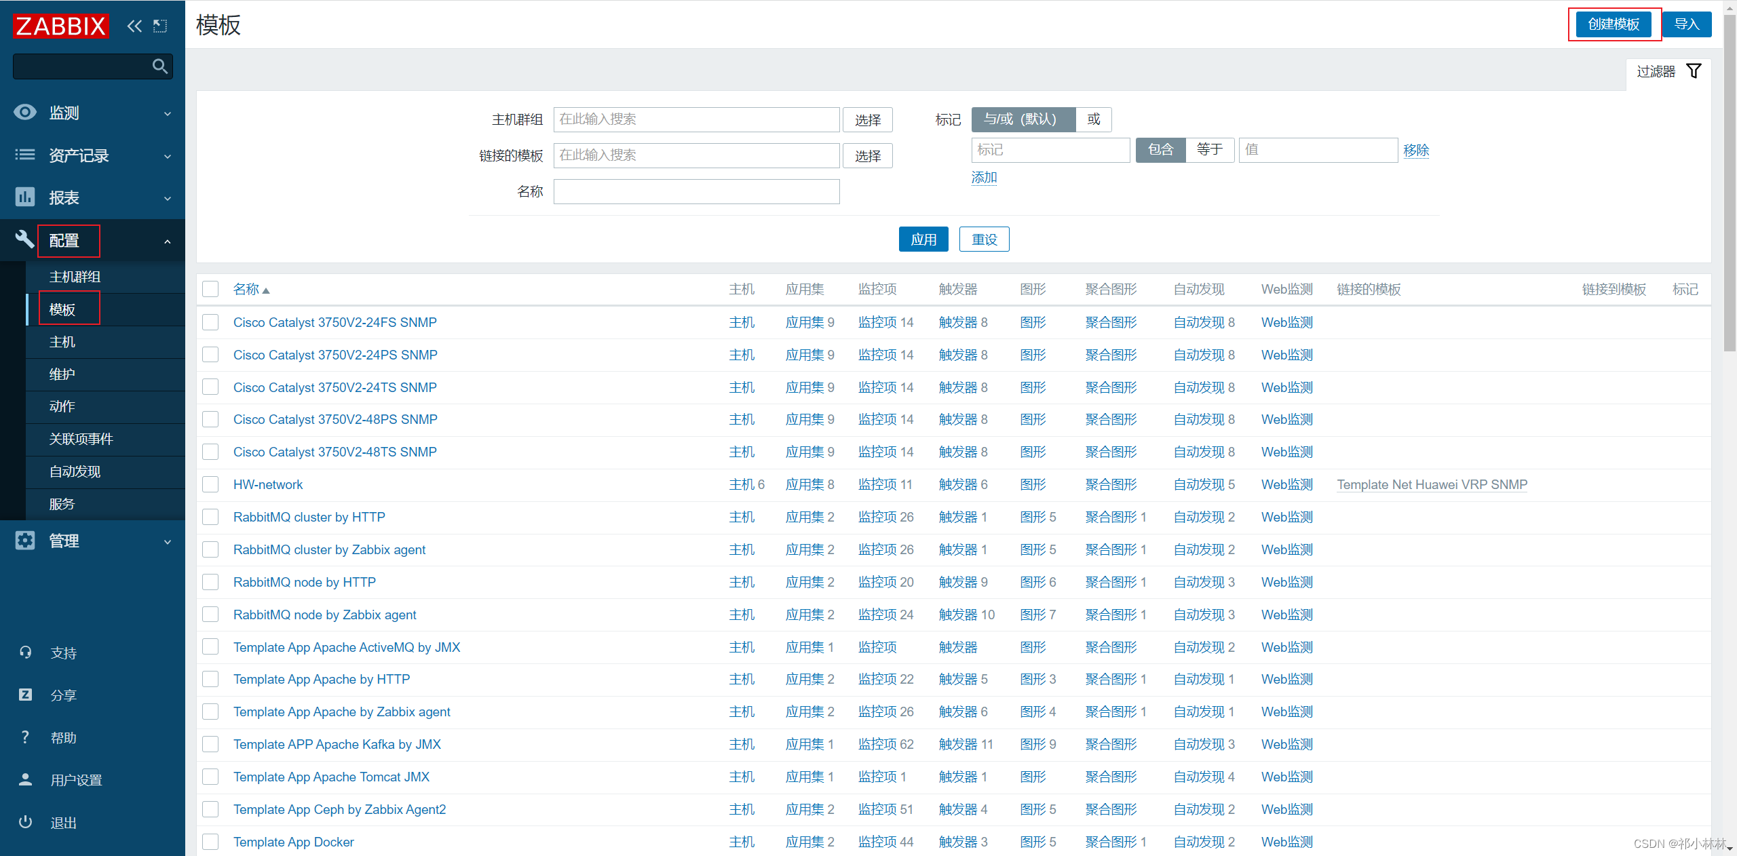The height and width of the screenshot is (856, 1737).
Task: Click the search magnifier icon in sidebar
Action: pos(160,66)
